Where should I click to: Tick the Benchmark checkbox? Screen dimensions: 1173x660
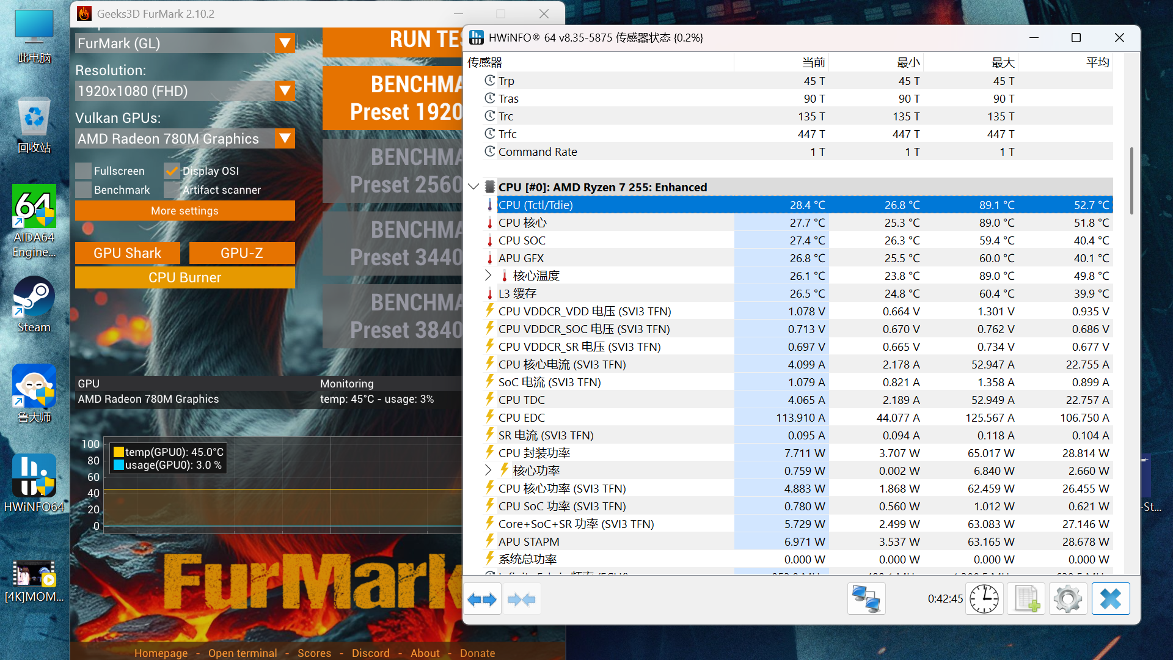[x=84, y=190]
